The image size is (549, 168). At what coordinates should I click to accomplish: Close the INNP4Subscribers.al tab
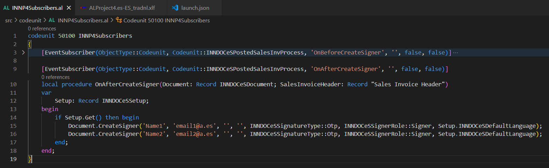[69, 8]
